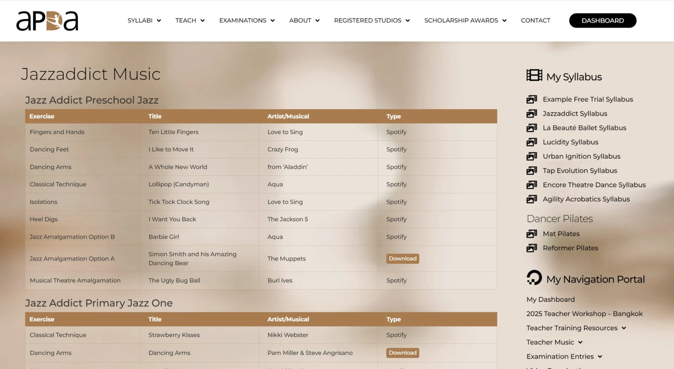Open Mat Pilates link
Screen dimensions: 674x369
pos(561,234)
